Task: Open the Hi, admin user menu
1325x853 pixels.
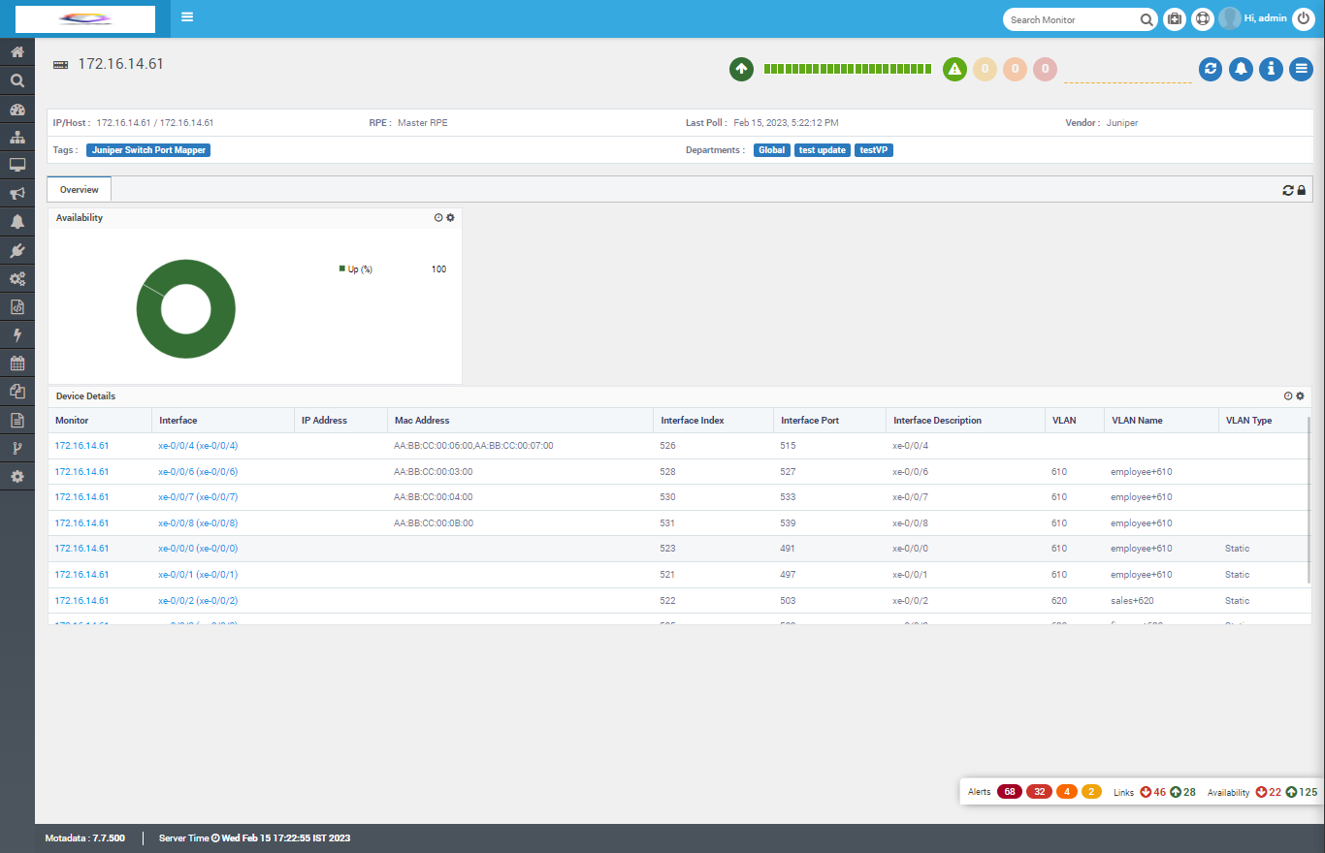Action: 1265,18
